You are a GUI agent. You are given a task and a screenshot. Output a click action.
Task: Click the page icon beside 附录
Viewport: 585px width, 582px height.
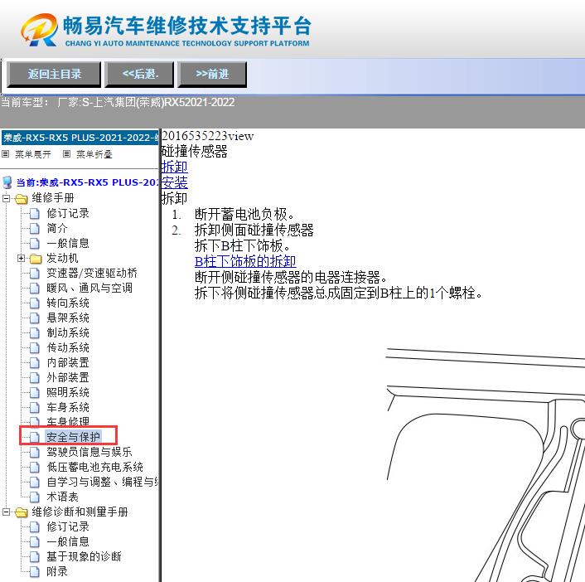pos(34,571)
